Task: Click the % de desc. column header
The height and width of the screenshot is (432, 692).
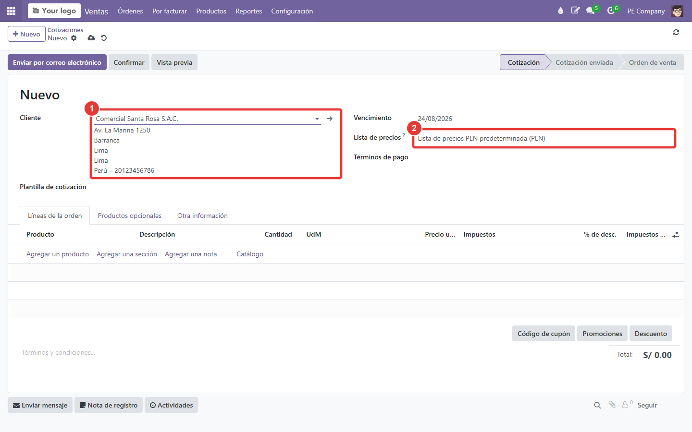Action: pos(600,234)
